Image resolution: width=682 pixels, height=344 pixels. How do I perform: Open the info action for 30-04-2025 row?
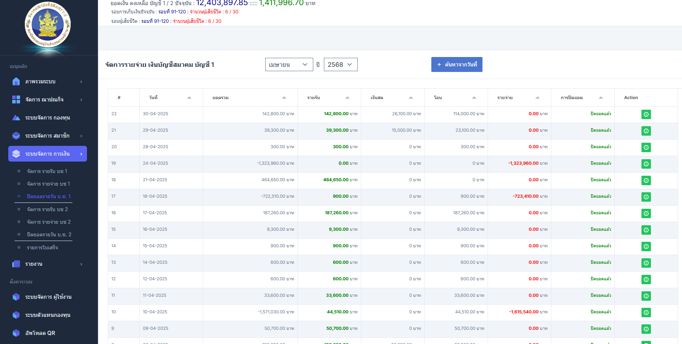point(646,114)
